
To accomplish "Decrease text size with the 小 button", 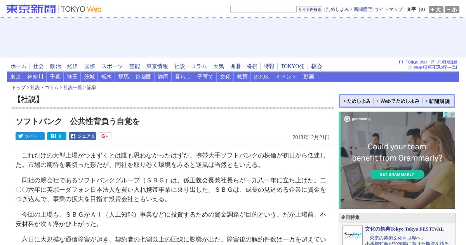I will [x=452, y=10].
